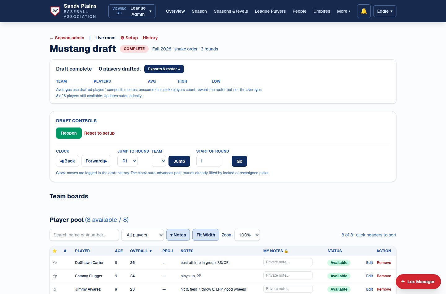Go back to Season admin
The image size is (446, 294).
pos(67,38)
